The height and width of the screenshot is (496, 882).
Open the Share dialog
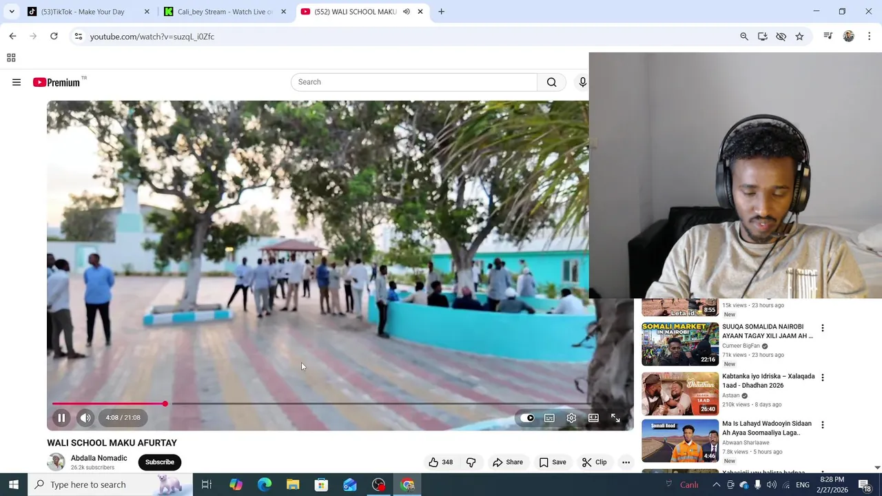pos(508,462)
